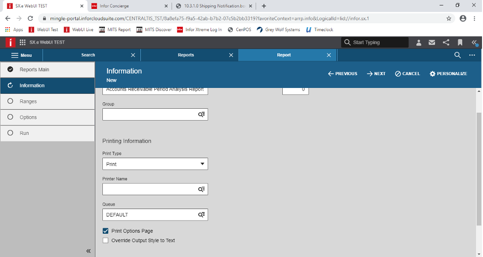Collapse the left sidebar with double chevron
Screen dimensions: 483x257
(x=88, y=251)
